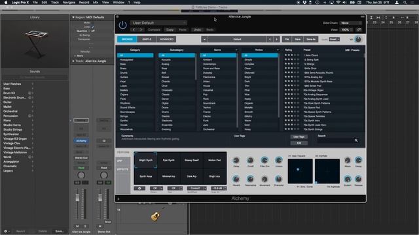The image size is (419, 235).
Task: Expand the More section in Region inspector
Action: coord(75,56)
